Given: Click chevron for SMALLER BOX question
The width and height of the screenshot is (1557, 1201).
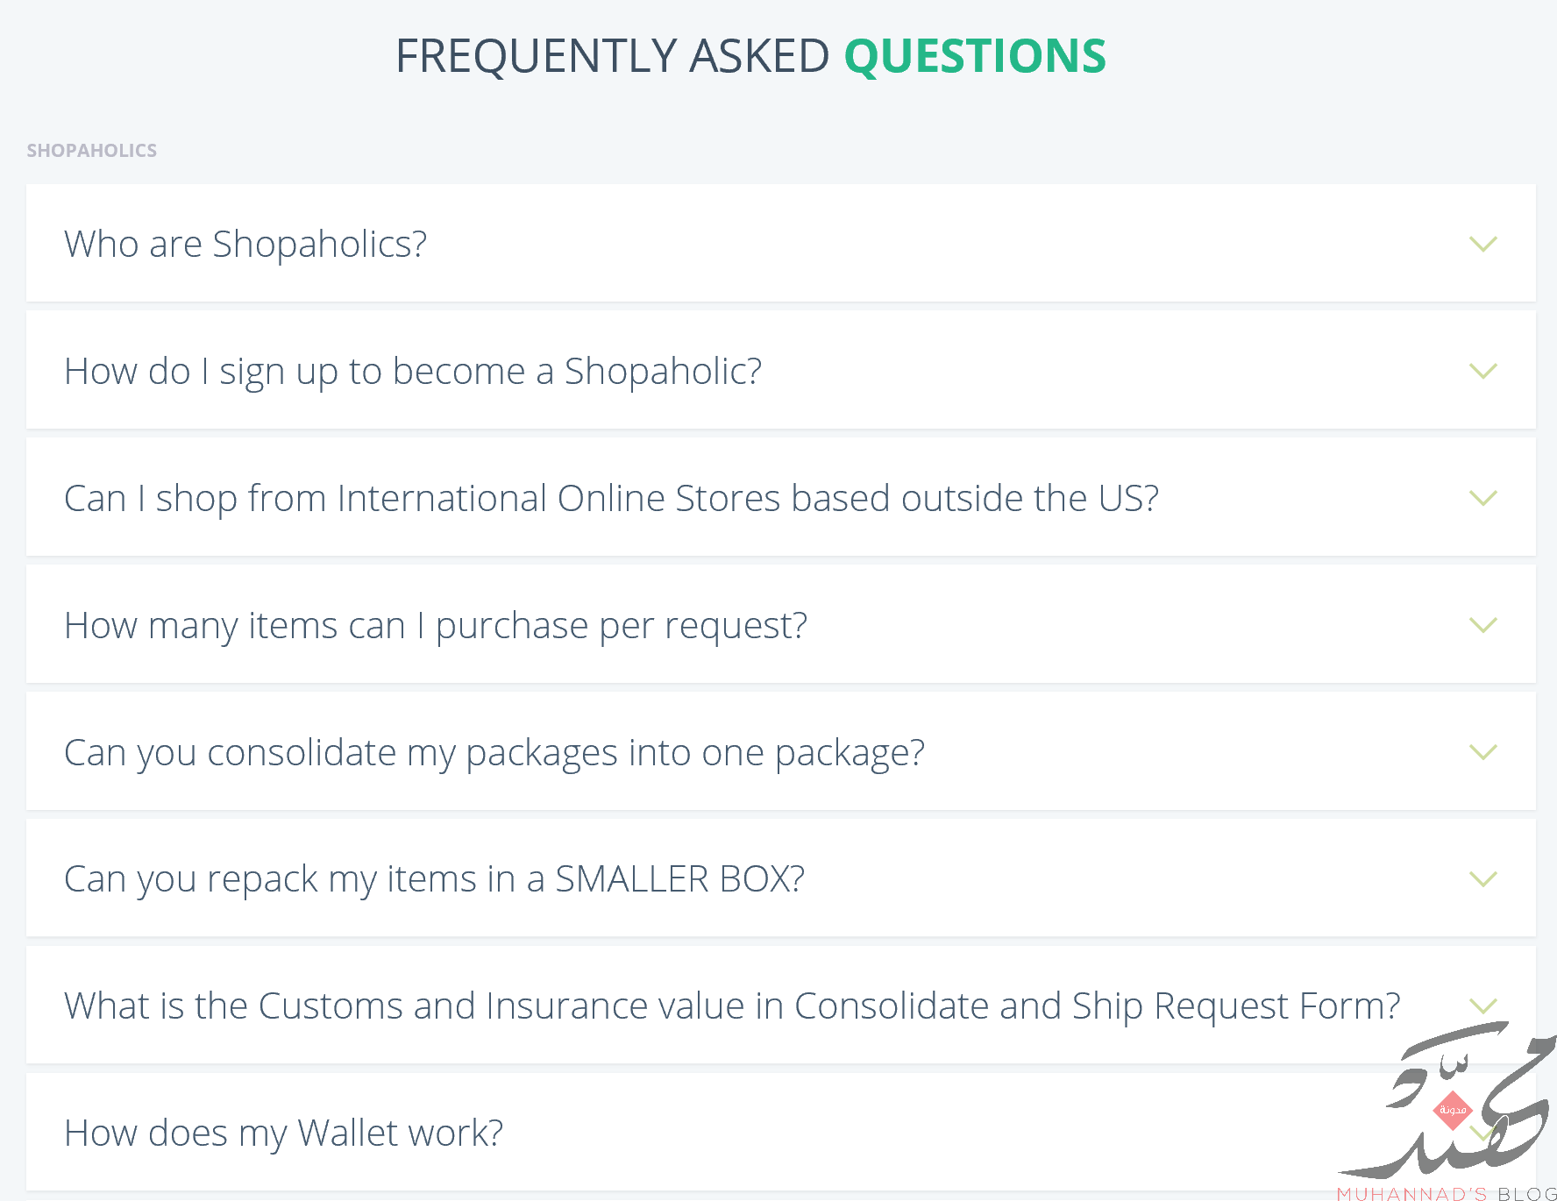Looking at the screenshot, I should coord(1482,878).
